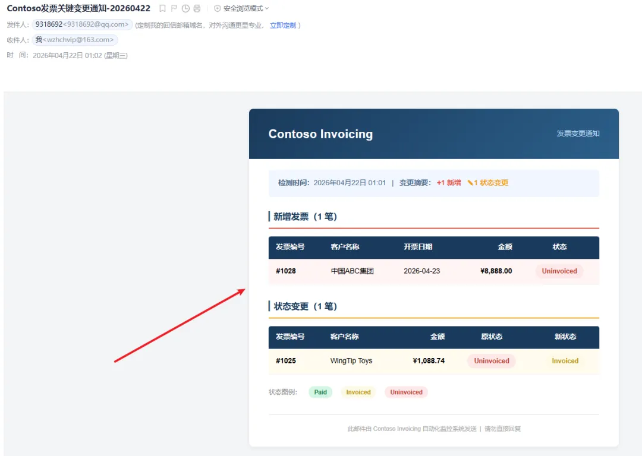
Task: Click amount ¥1,088.74
Action: pos(429,361)
